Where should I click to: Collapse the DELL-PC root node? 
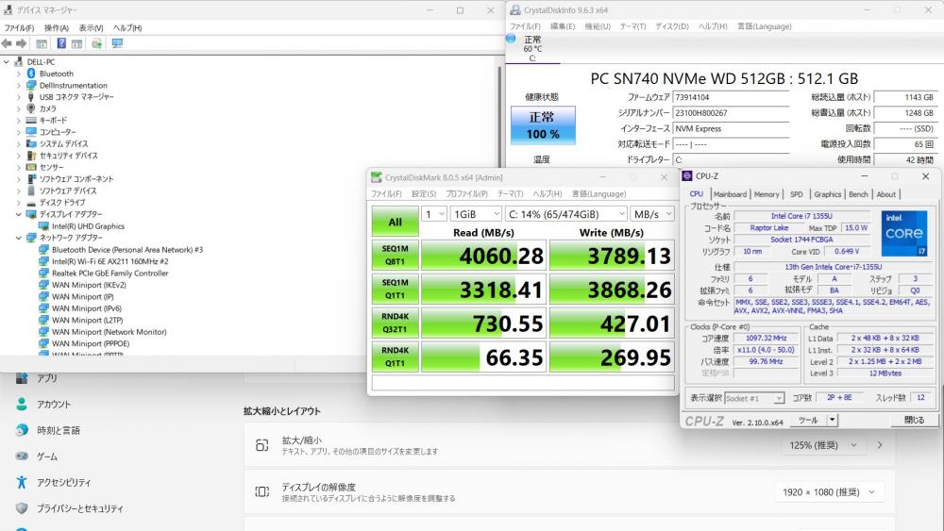pos(7,62)
